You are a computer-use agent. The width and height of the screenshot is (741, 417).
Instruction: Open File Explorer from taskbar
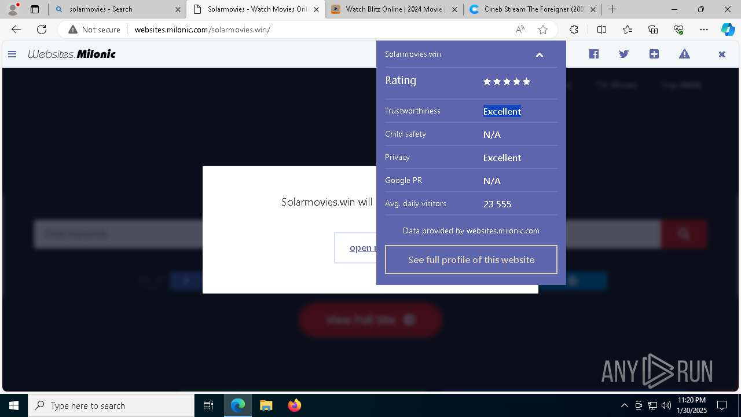[x=266, y=405]
